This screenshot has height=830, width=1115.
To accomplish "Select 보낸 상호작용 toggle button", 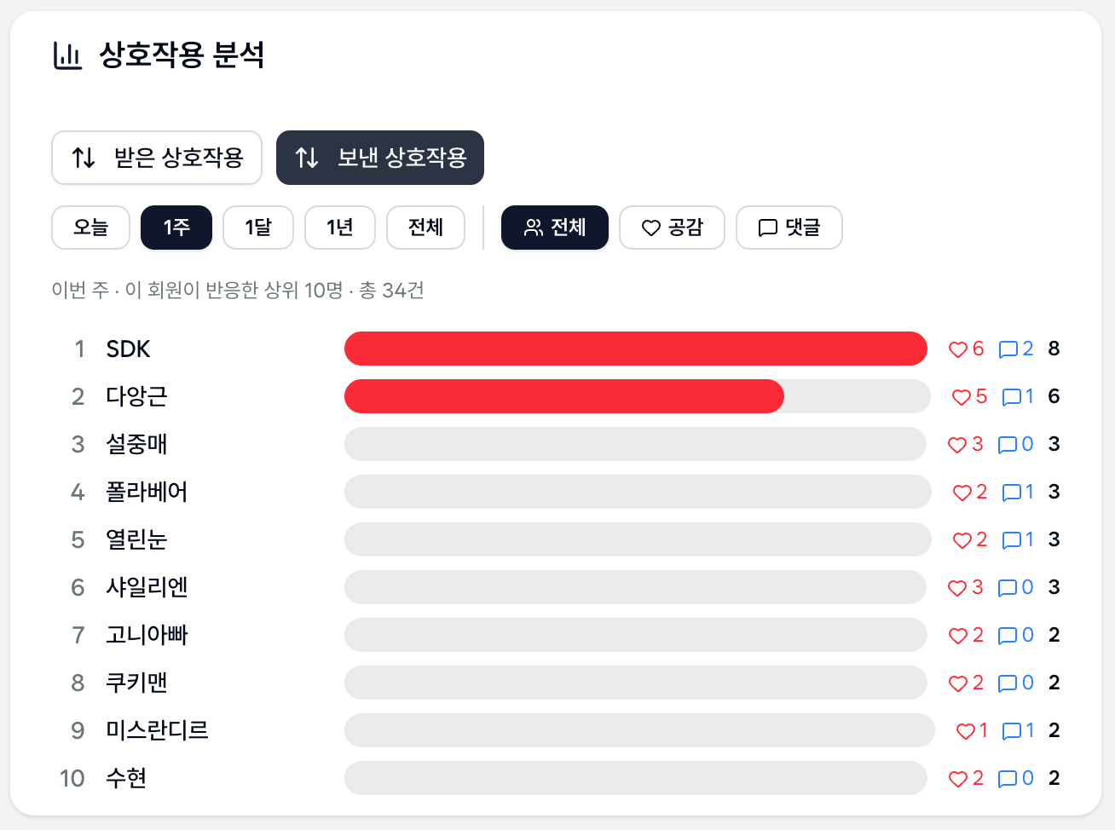I will coord(380,158).
